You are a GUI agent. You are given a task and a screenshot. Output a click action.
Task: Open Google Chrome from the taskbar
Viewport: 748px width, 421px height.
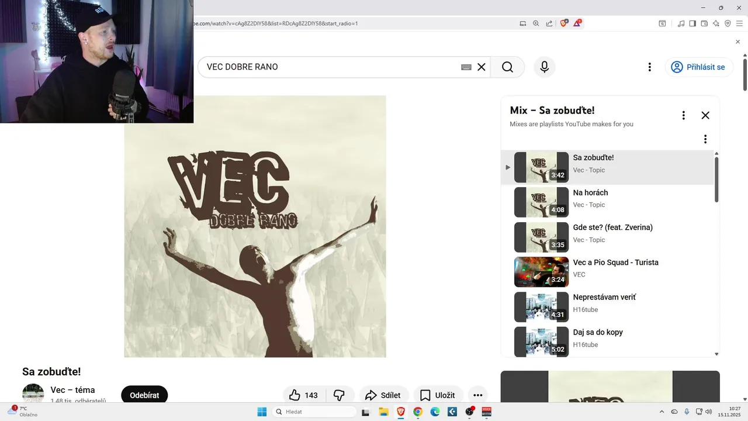click(x=417, y=412)
